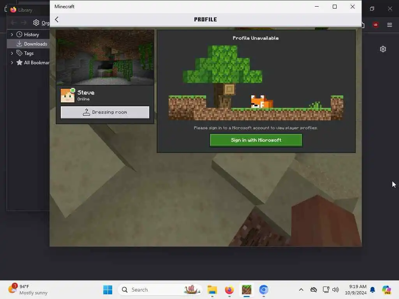Select the cave scene preview image
This screenshot has width=399, height=299.
pos(105,58)
